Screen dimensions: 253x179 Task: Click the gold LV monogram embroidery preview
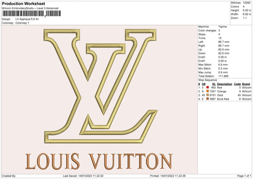101,86
